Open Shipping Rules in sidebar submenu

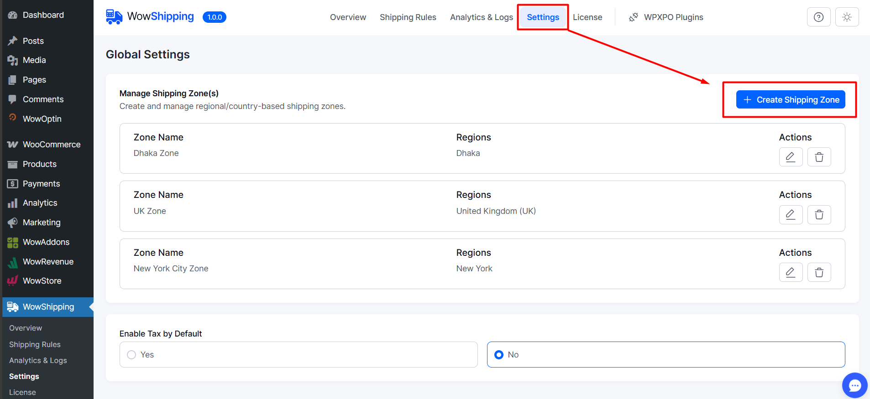(x=35, y=344)
